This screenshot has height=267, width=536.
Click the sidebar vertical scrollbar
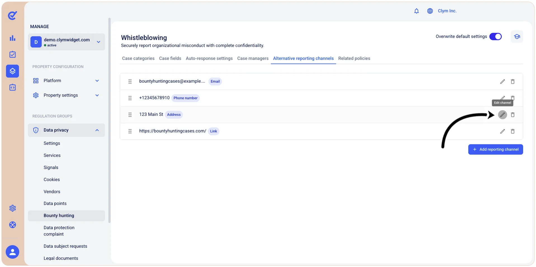pyautogui.click(x=109, y=120)
